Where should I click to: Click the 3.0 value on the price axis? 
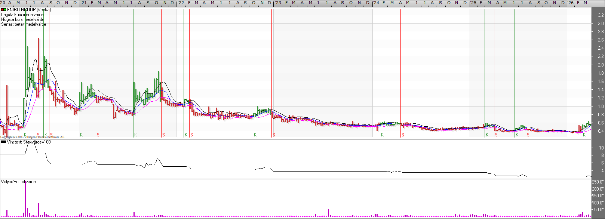point(601,24)
